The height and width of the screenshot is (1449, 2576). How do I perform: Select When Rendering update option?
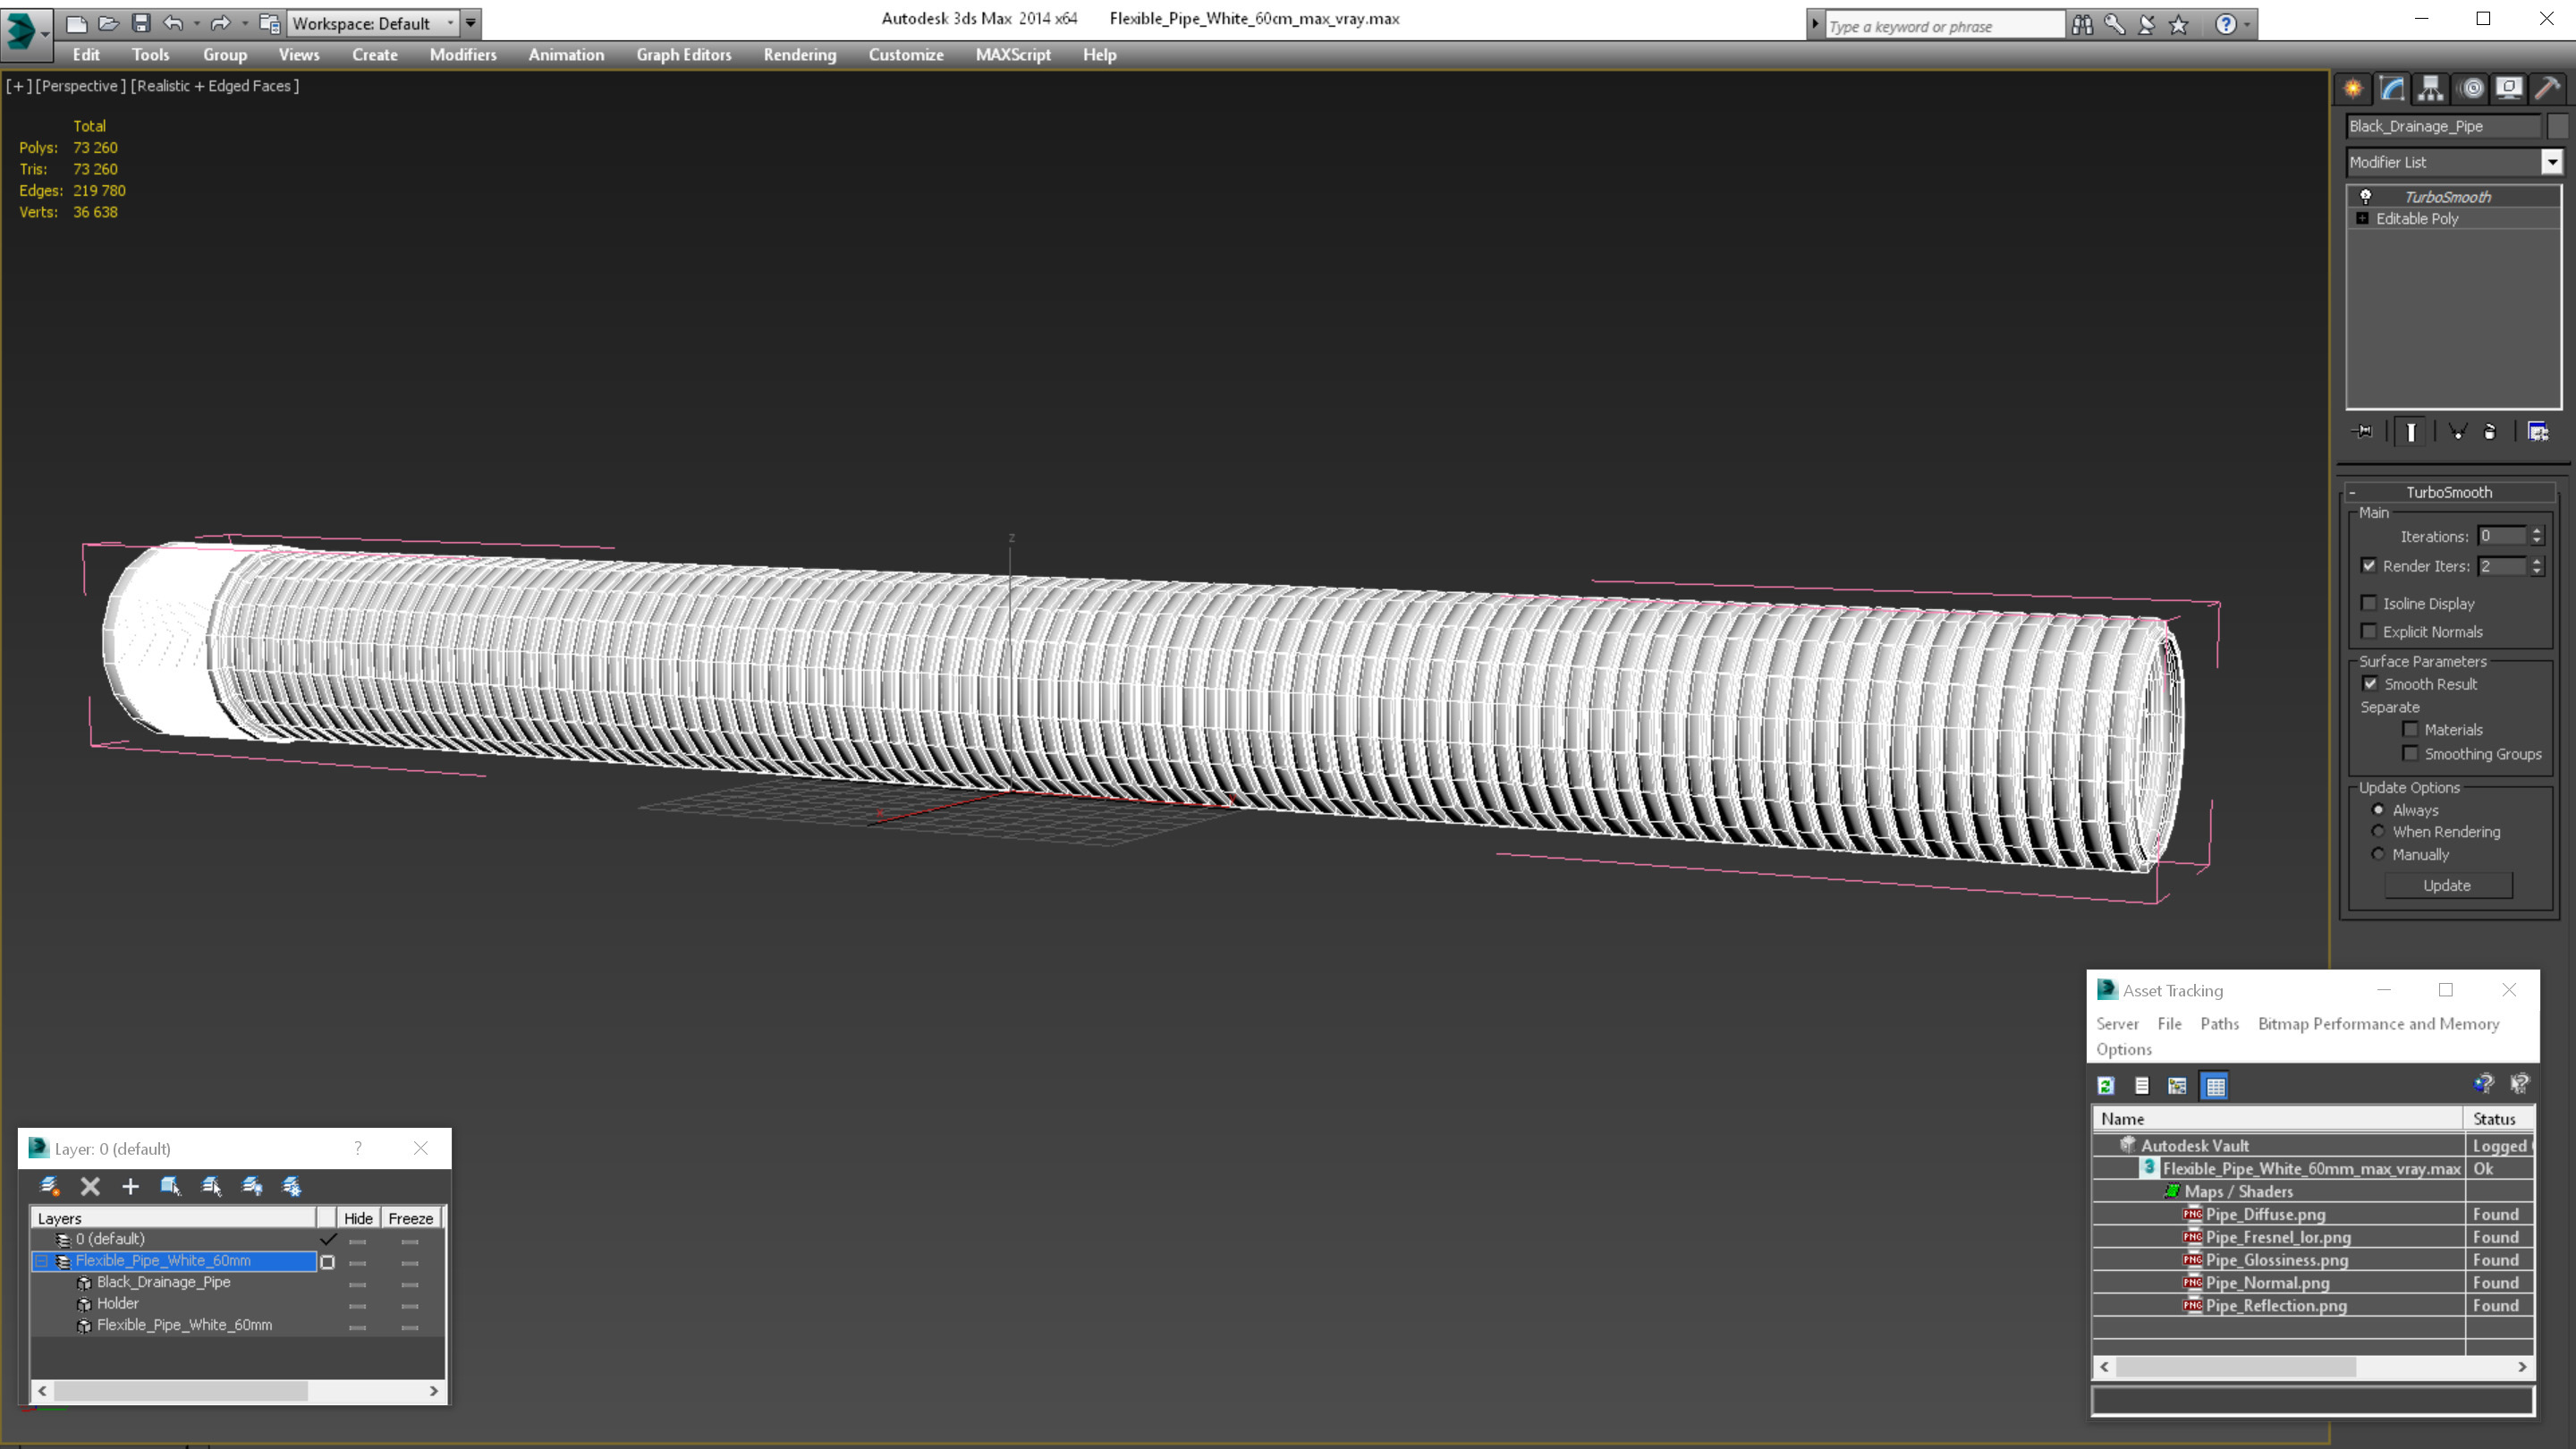pos(2378,832)
